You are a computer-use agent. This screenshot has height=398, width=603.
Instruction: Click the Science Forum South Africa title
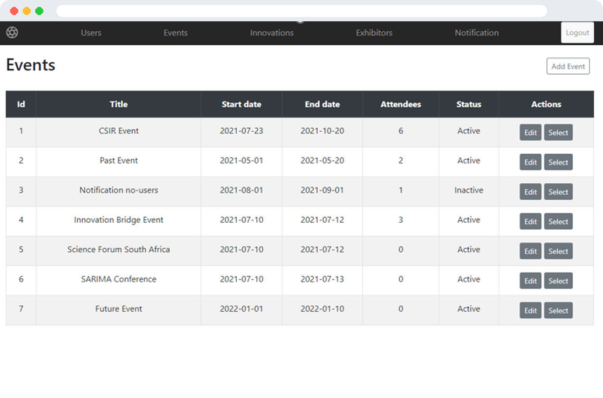coord(119,249)
